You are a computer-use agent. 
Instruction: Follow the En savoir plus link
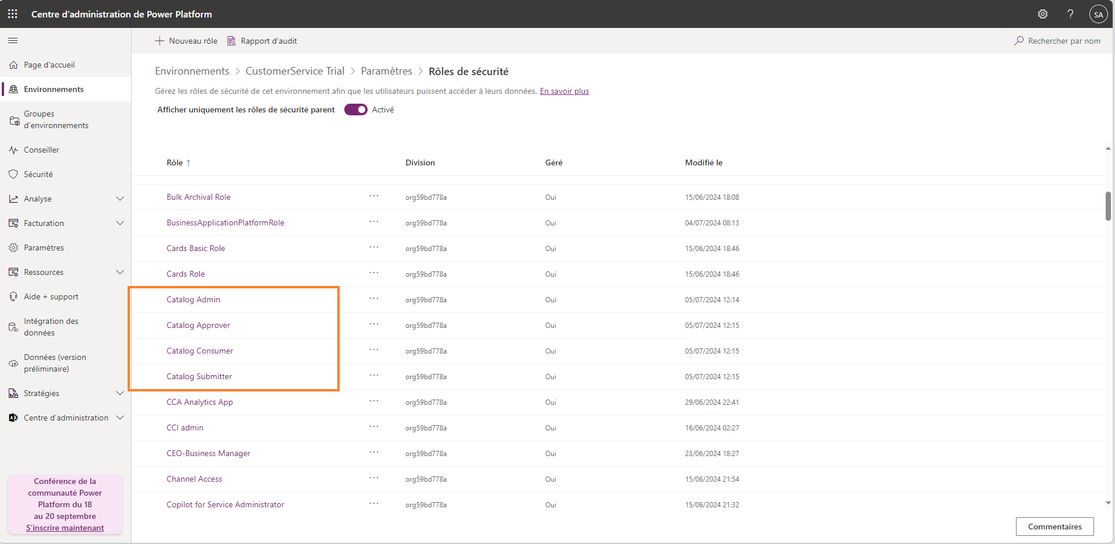tap(564, 91)
